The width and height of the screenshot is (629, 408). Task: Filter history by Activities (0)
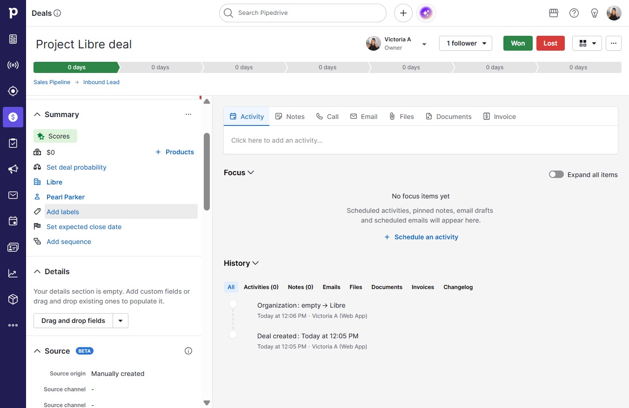[261, 287]
